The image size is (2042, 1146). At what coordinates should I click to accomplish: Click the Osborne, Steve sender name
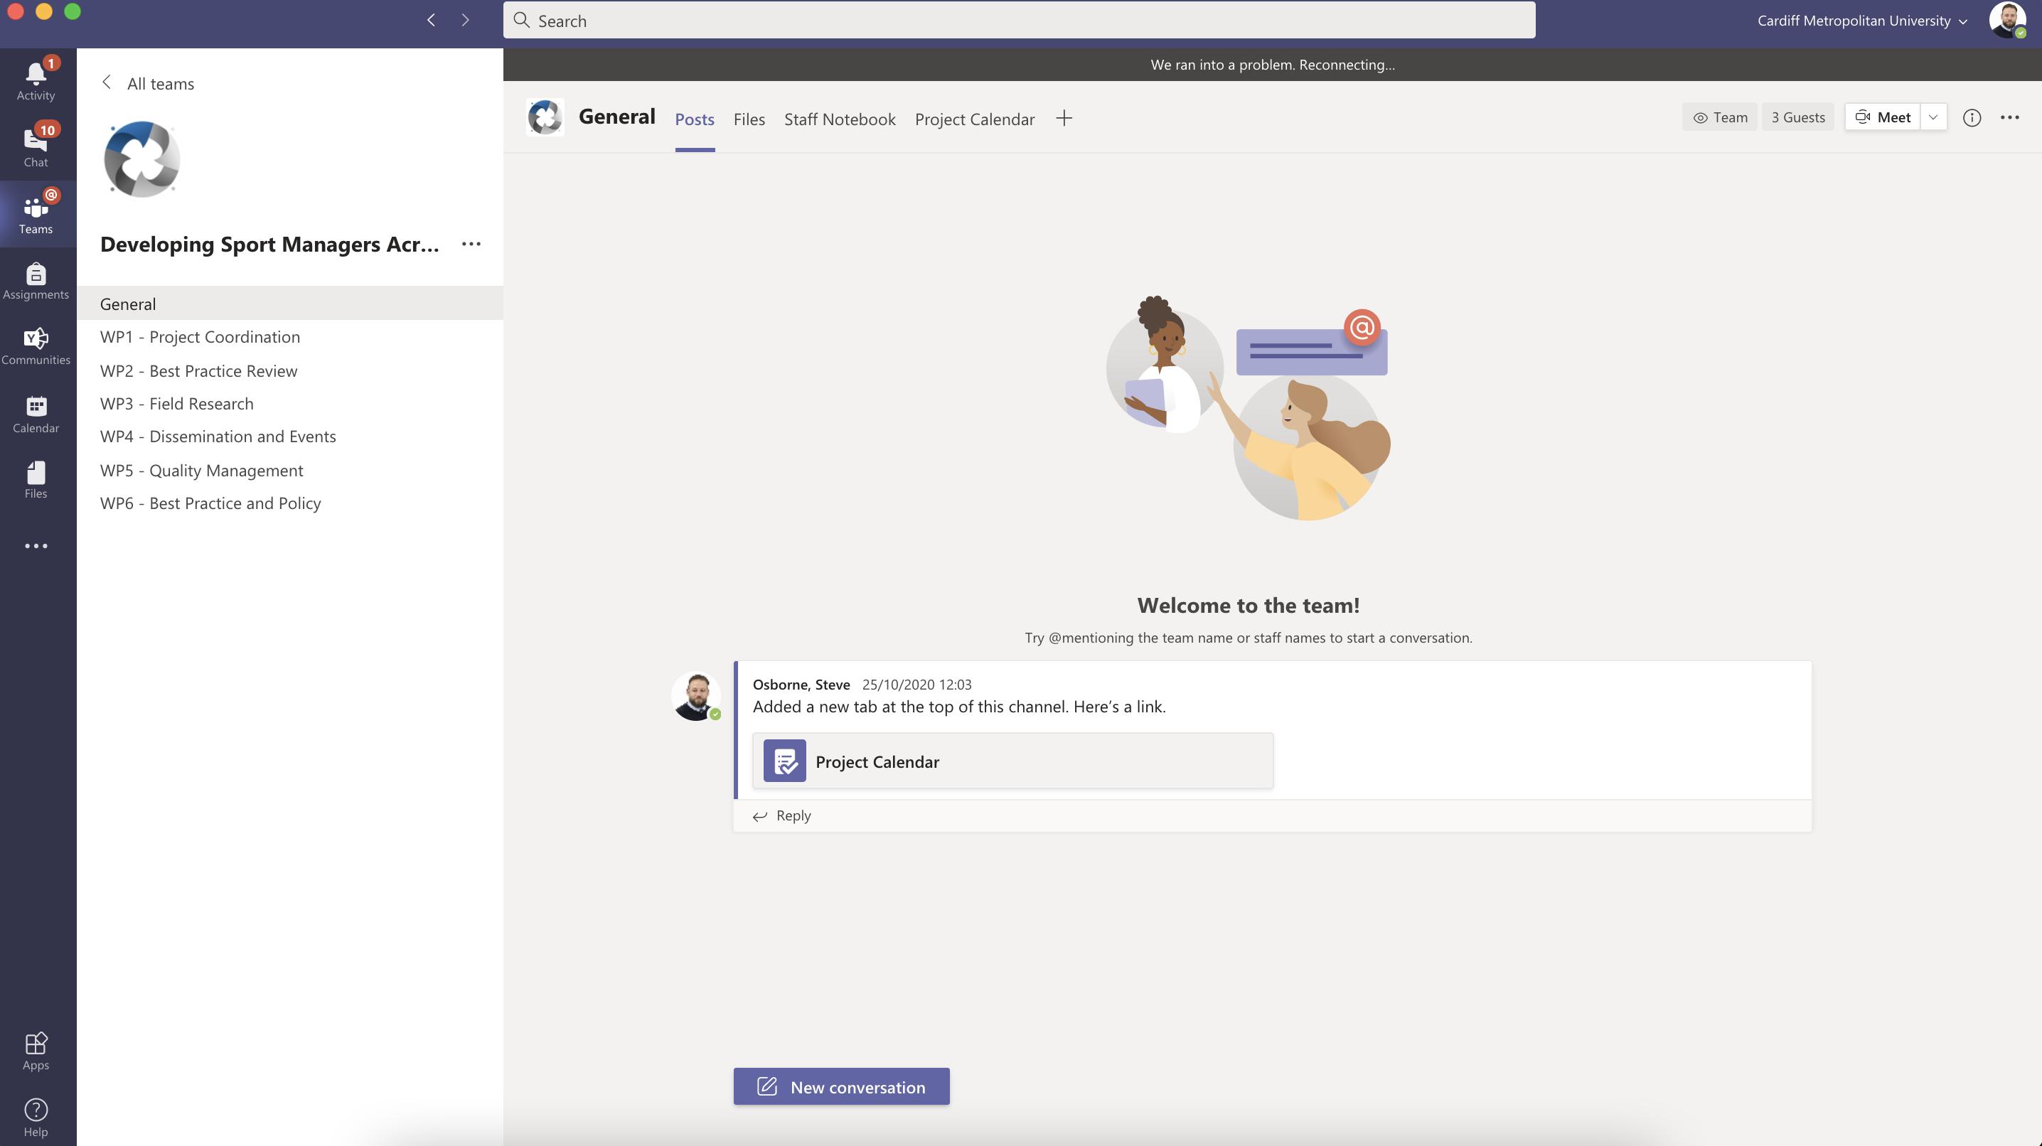coord(801,684)
